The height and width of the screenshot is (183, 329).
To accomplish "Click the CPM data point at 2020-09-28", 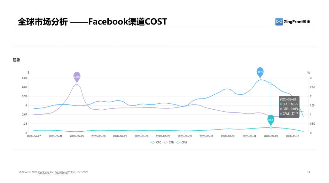I will 271,84.
